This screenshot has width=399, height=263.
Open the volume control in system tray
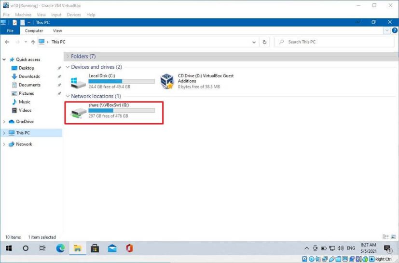tap(341, 248)
